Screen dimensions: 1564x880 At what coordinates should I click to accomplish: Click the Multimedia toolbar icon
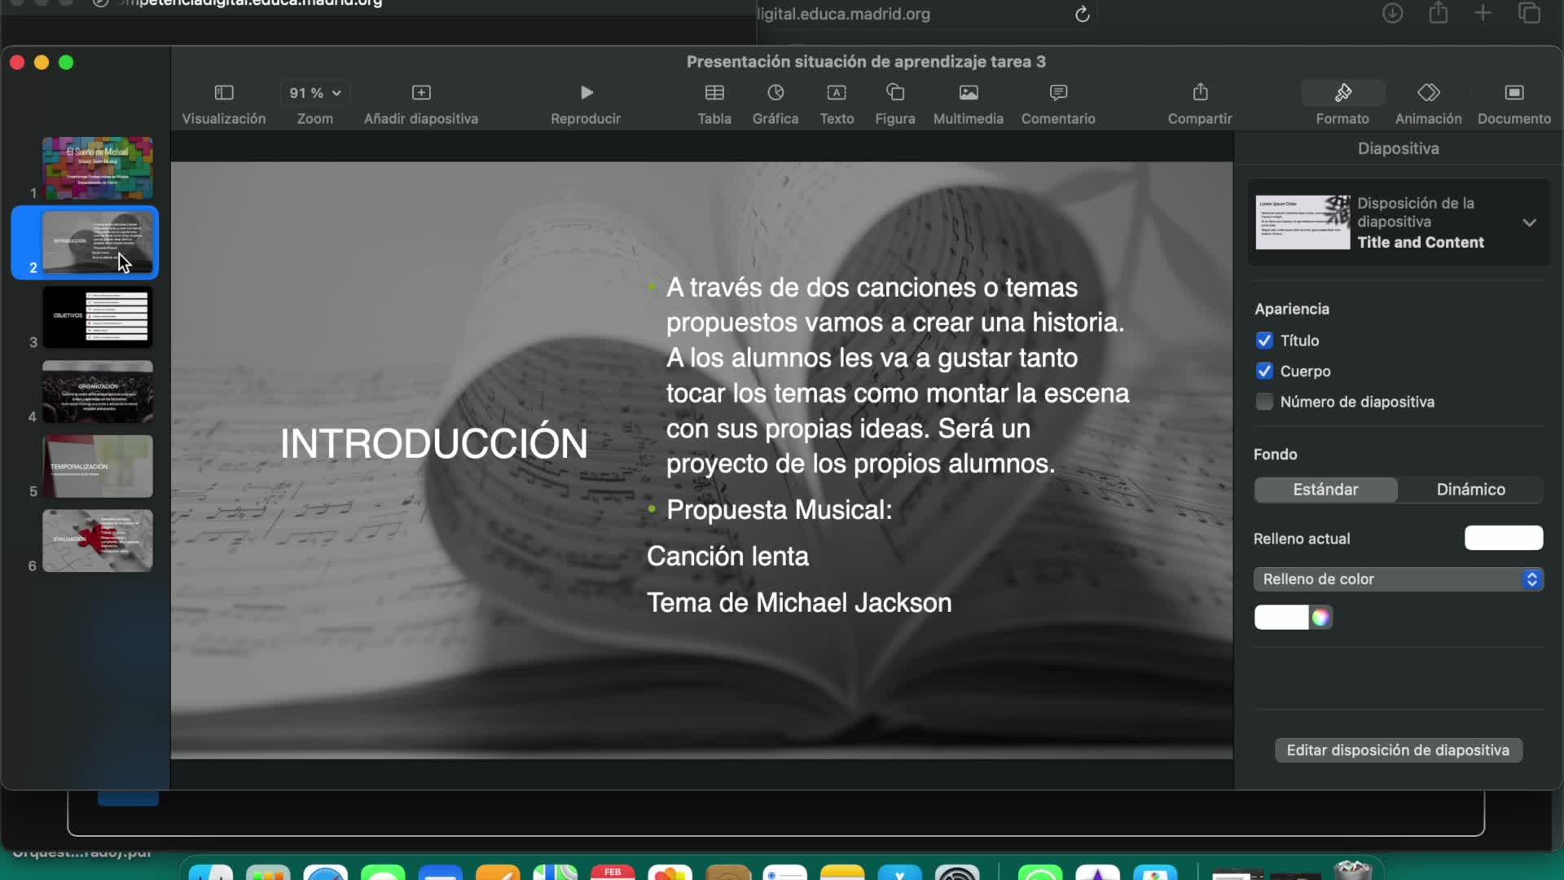click(968, 93)
